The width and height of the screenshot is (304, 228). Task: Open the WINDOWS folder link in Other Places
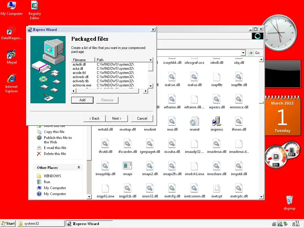[52, 176]
